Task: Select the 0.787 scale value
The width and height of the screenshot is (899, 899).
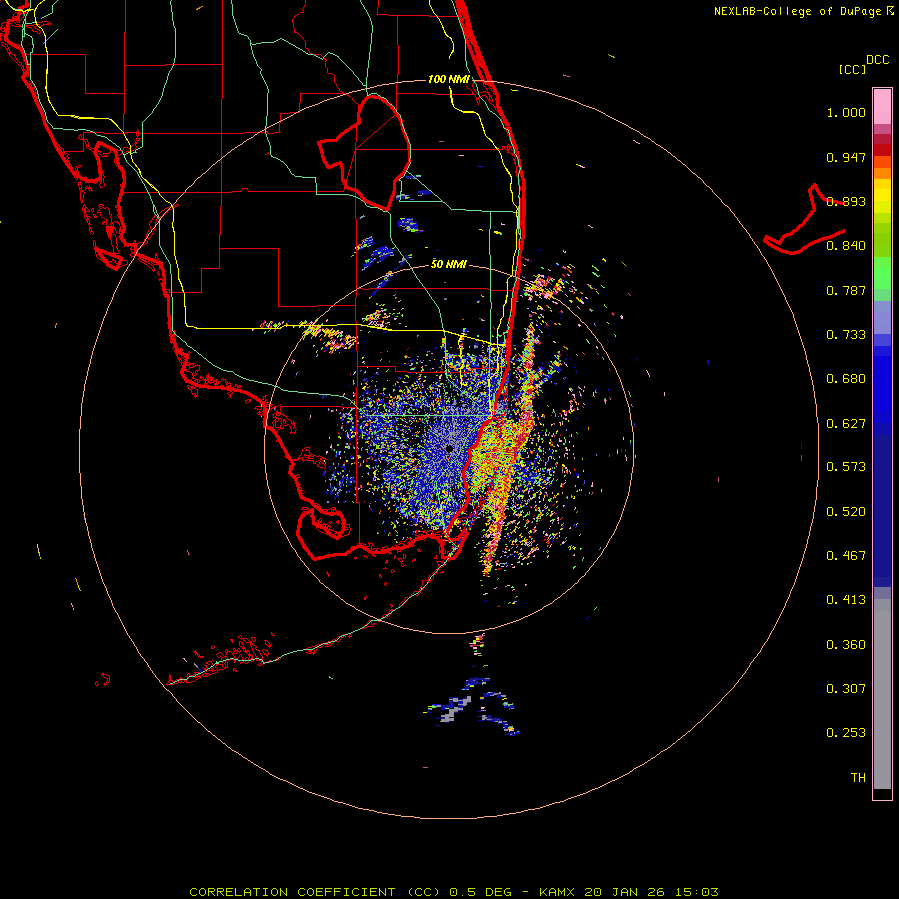Action: (846, 290)
